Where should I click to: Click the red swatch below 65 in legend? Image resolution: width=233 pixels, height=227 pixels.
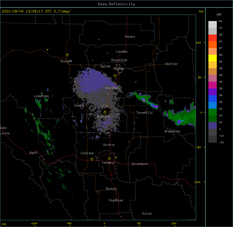coord(212,38)
